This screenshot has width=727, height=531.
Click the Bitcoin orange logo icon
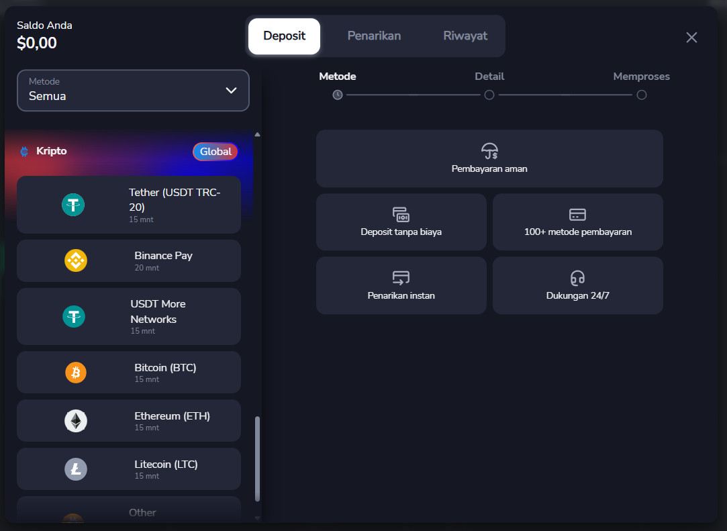click(76, 372)
